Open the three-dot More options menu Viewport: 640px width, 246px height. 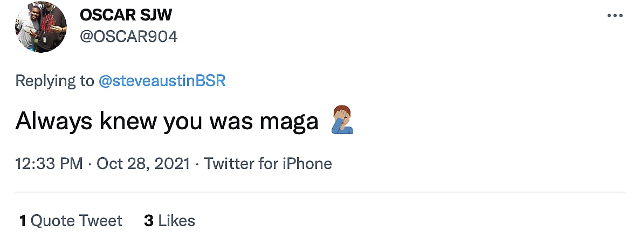click(x=615, y=16)
